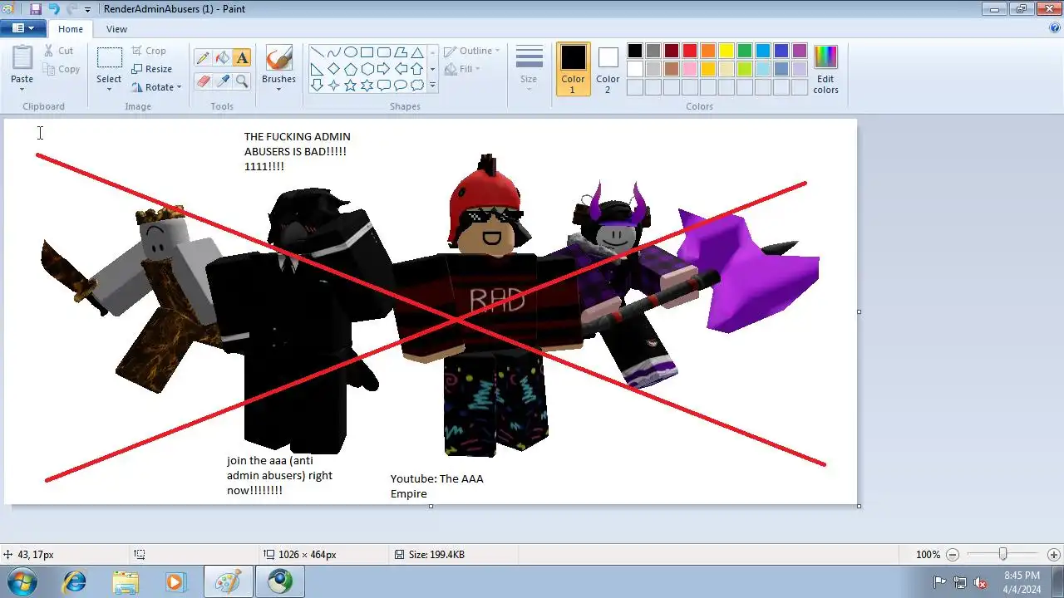Choose the Down arrow shape
The image size is (1064, 598).
(317, 85)
